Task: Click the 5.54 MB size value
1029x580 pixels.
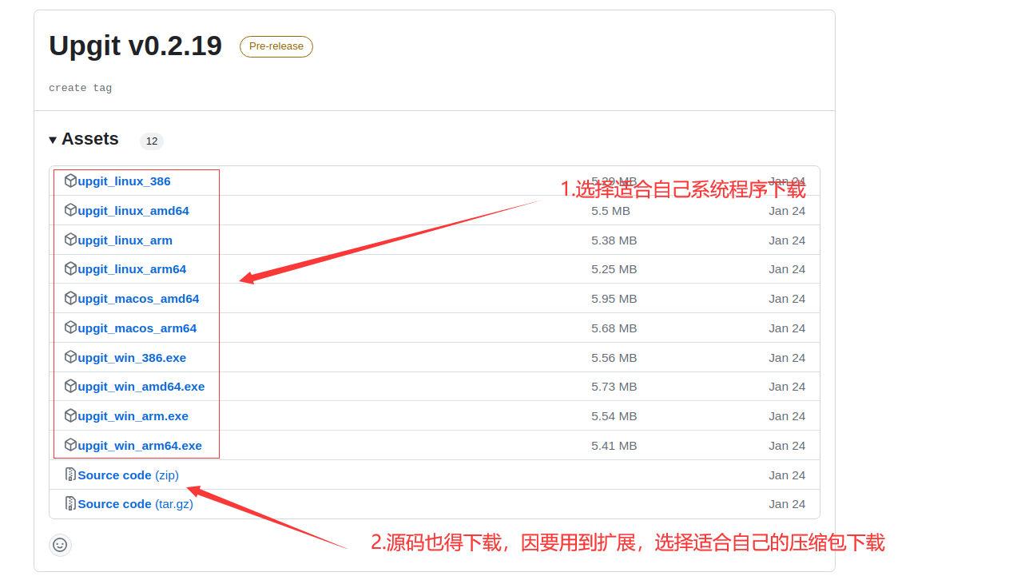Action: 614,416
